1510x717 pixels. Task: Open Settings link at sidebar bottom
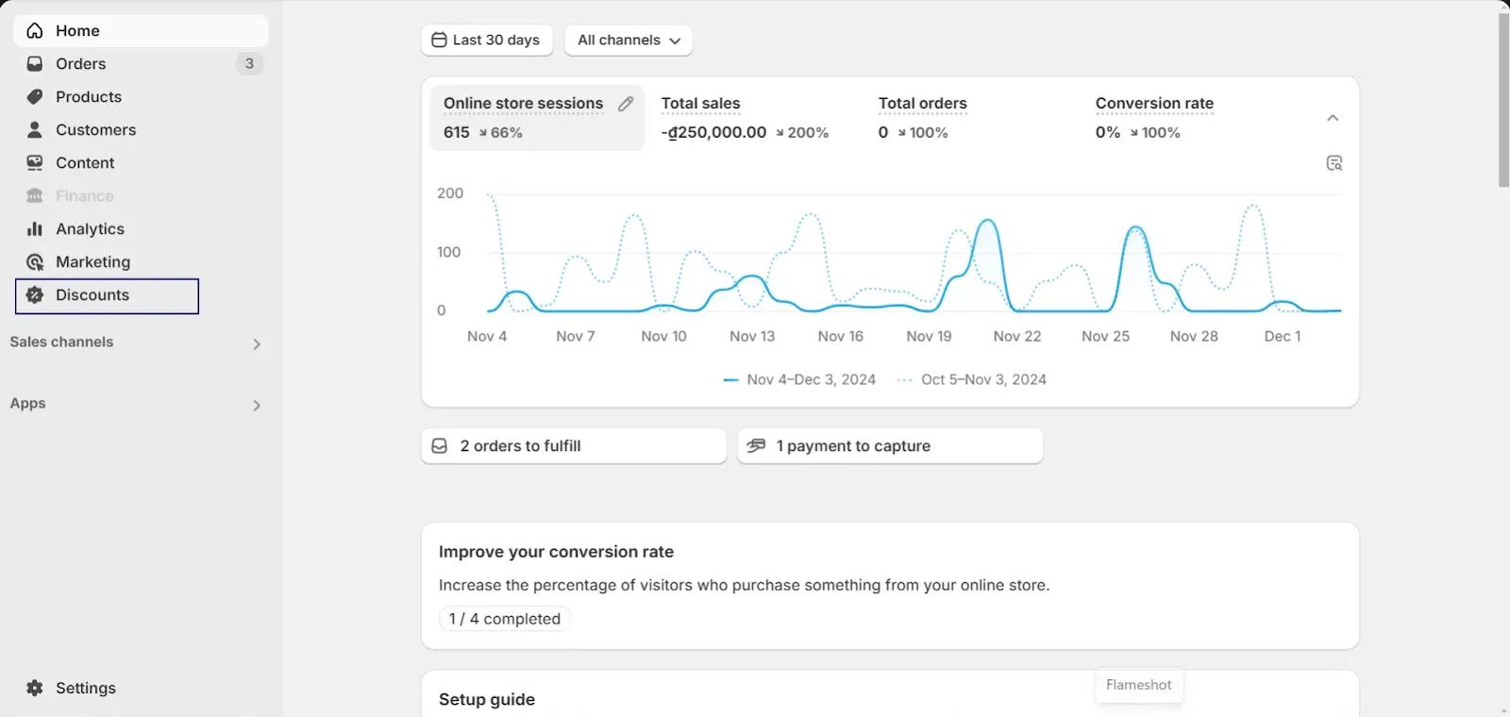(x=141, y=688)
